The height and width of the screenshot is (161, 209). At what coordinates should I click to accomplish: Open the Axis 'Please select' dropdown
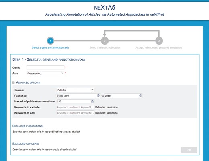(45, 73)
